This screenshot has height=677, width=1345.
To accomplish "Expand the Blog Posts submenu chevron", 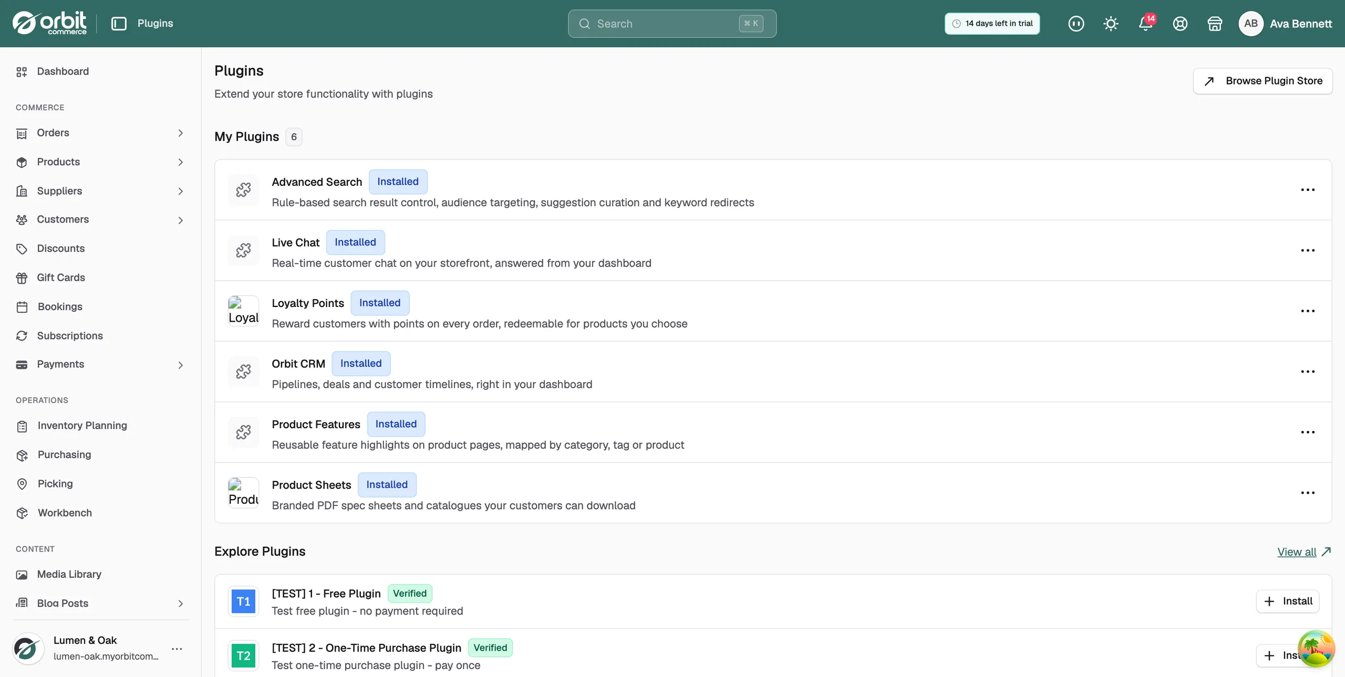I will coord(180,604).
